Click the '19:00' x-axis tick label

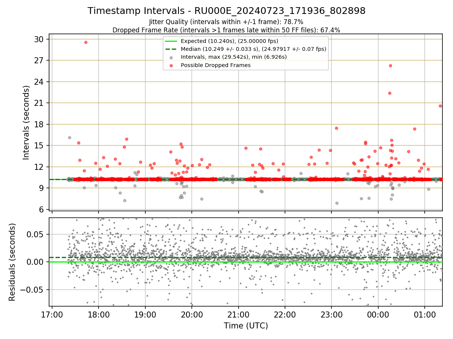tap(145, 314)
